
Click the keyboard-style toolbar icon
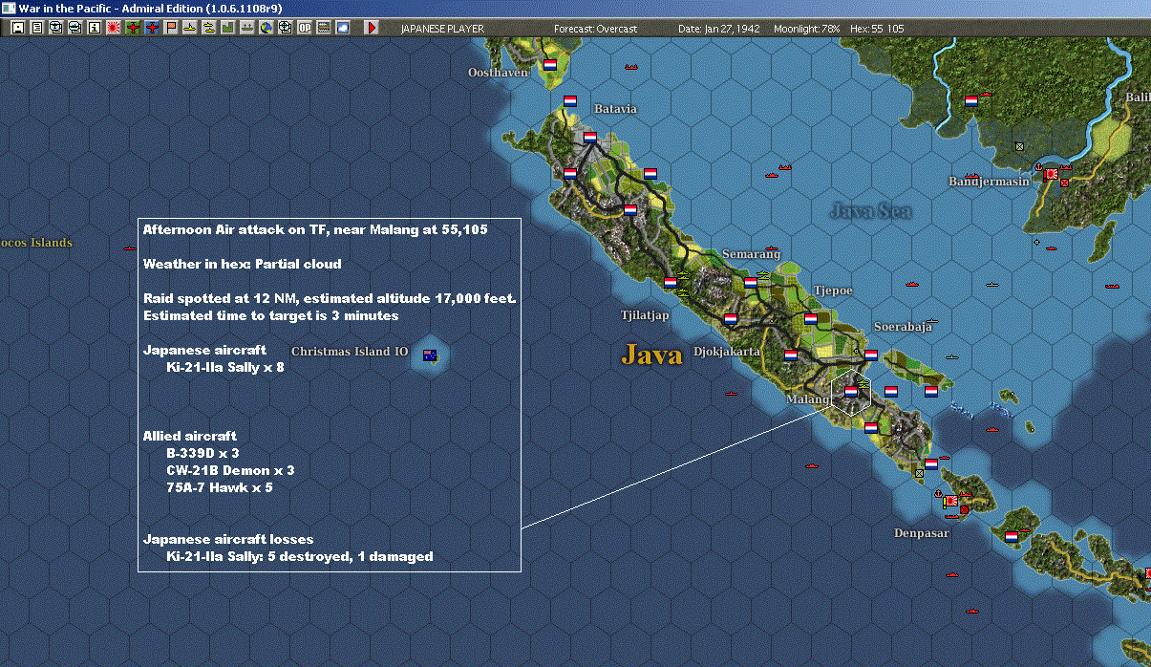(323, 28)
